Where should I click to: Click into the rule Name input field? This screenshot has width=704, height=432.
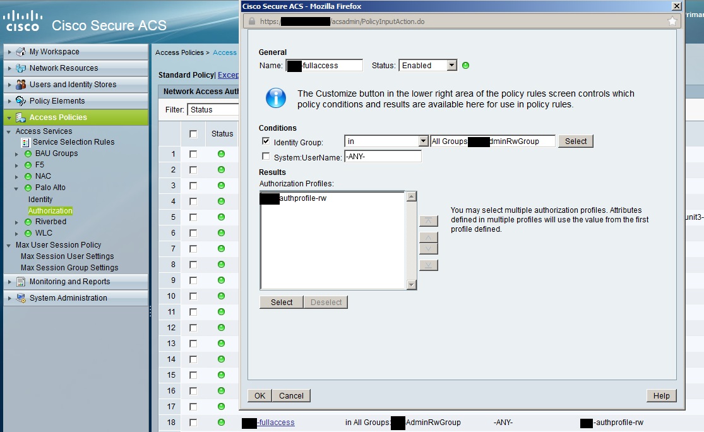click(324, 66)
